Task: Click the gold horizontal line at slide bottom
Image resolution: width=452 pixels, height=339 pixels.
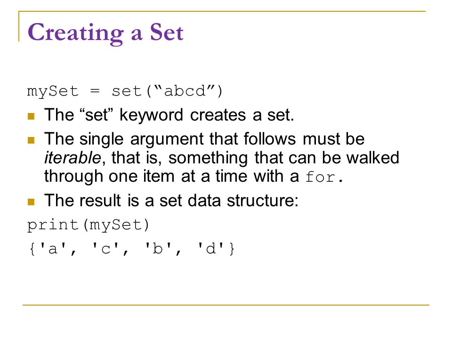Action: click(x=226, y=305)
